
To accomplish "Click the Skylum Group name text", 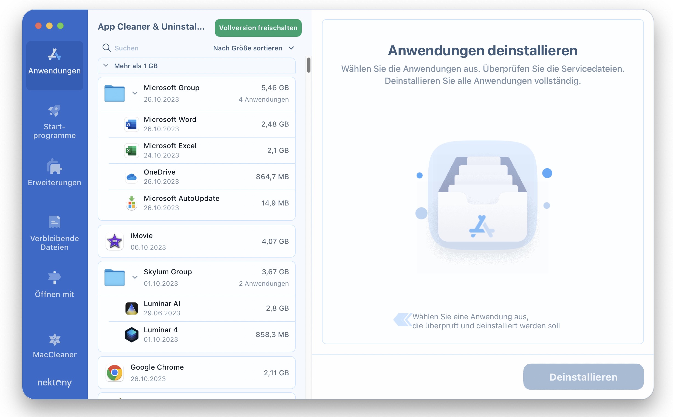I will [168, 272].
